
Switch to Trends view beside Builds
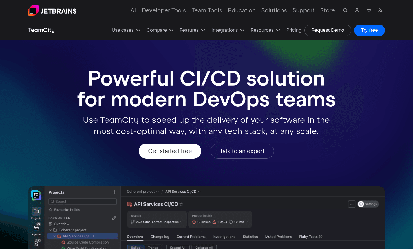[153, 247]
